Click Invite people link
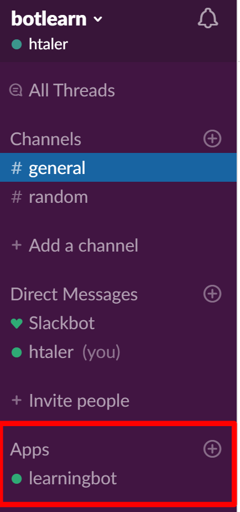Image resolution: width=240 pixels, height=512 pixels. 70,400
